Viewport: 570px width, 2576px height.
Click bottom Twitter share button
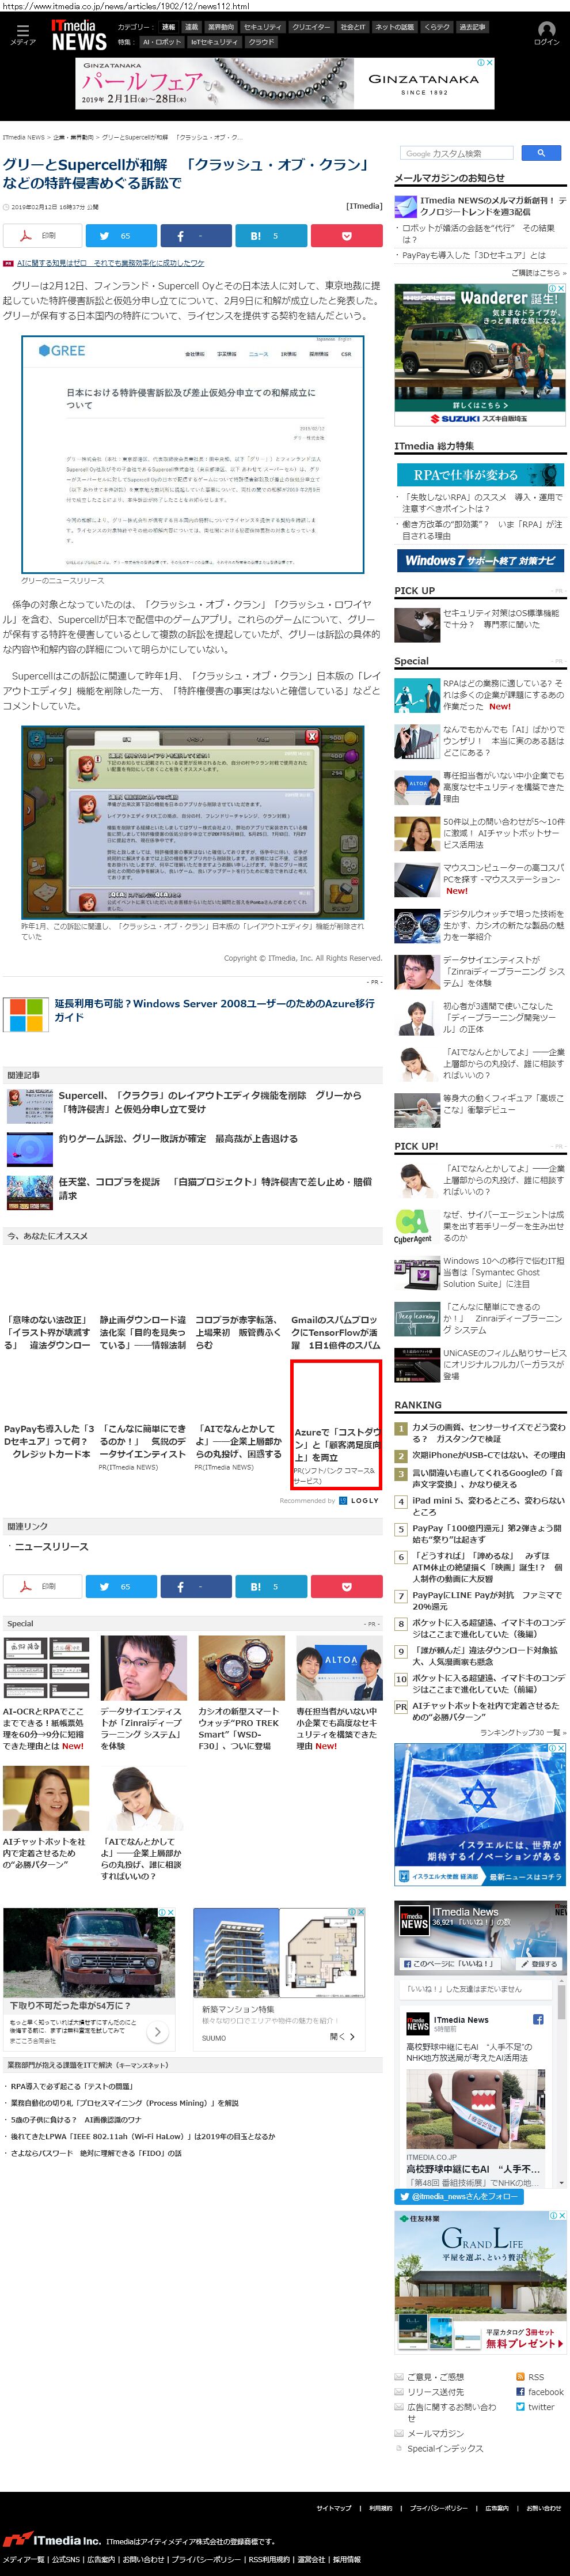(121, 1586)
